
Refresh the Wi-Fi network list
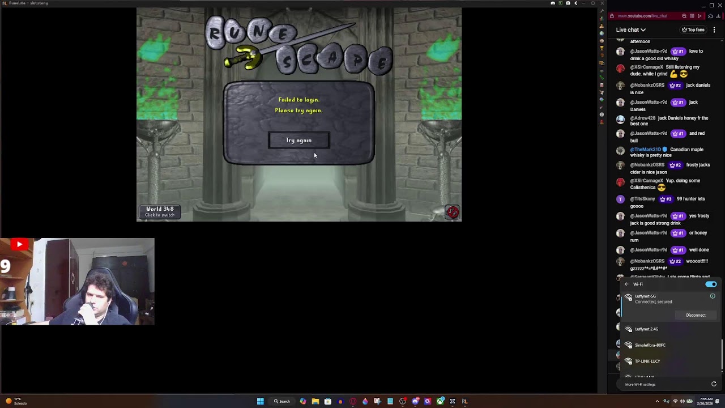[714, 384]
